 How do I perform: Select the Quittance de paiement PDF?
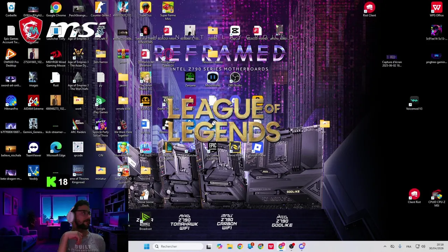[146, 58]
